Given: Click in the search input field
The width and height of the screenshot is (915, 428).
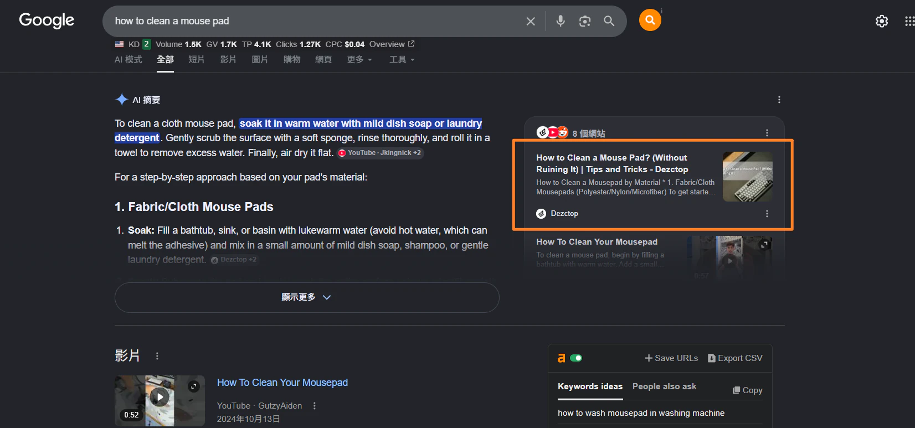Looking at the screenshot, I should (x=316, y=21).
